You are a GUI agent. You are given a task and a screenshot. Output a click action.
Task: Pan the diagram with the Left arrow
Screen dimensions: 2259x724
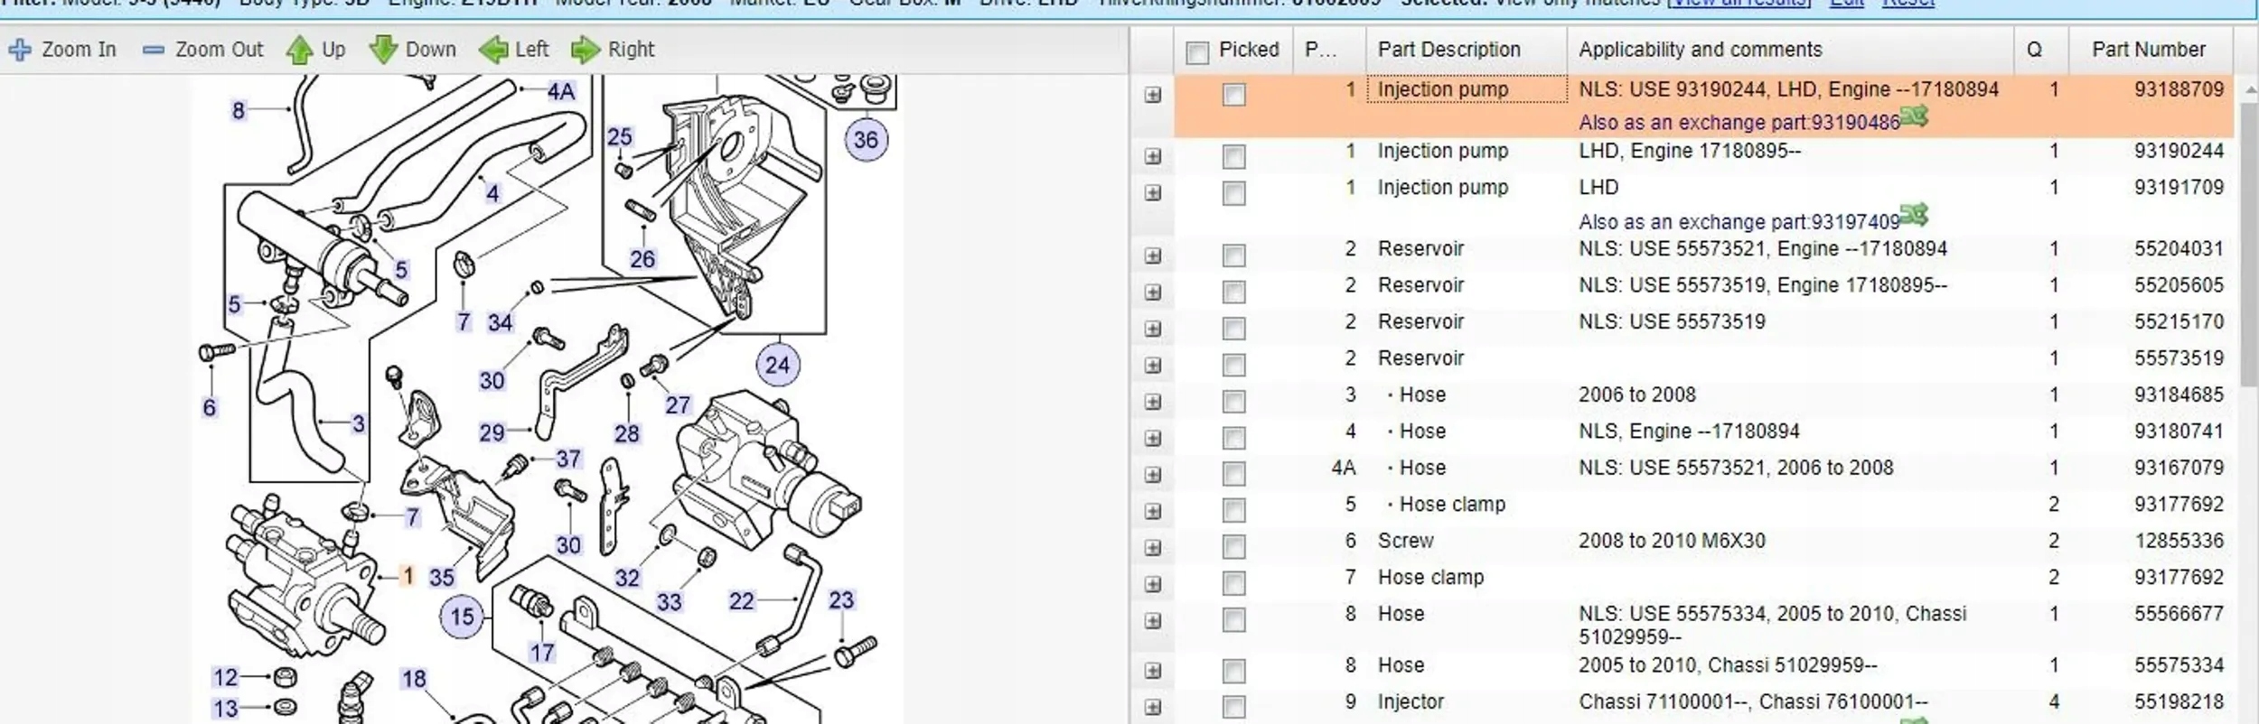(494, 50)
